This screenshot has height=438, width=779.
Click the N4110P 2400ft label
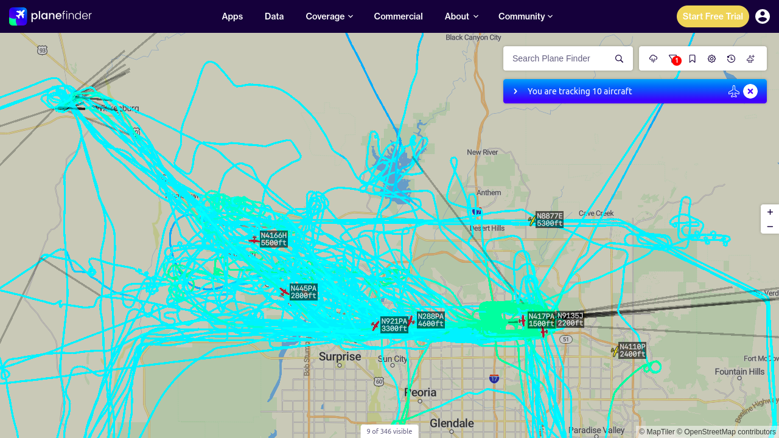[632, 350]
